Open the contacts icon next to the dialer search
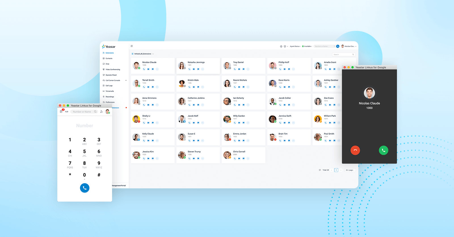The image size is (454, 237). click(102, 112)
